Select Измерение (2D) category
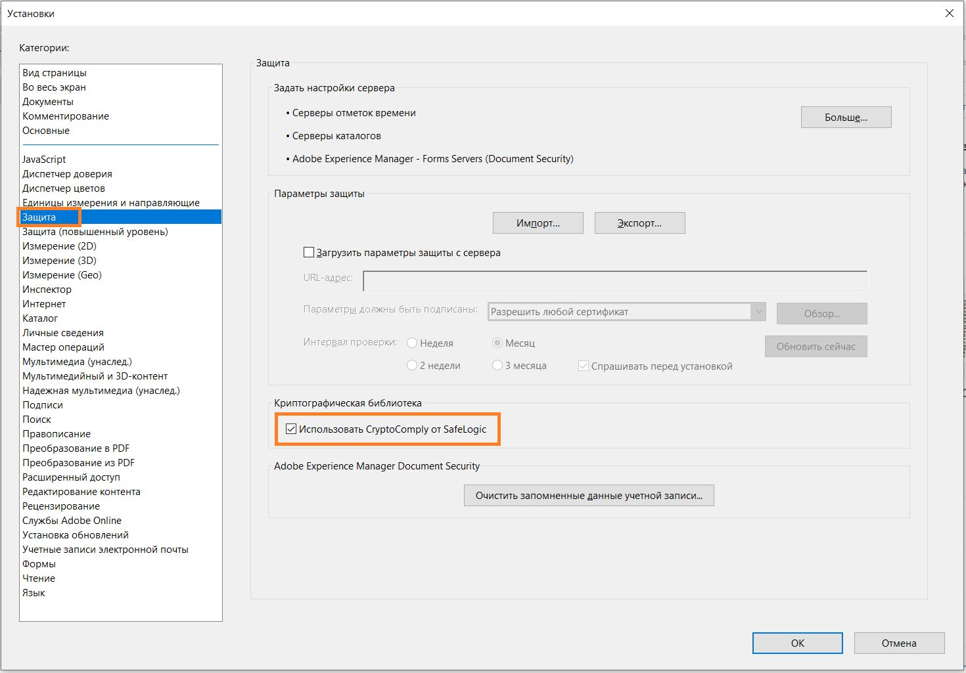The image size is (966, 673). click(x=121, y=246)
